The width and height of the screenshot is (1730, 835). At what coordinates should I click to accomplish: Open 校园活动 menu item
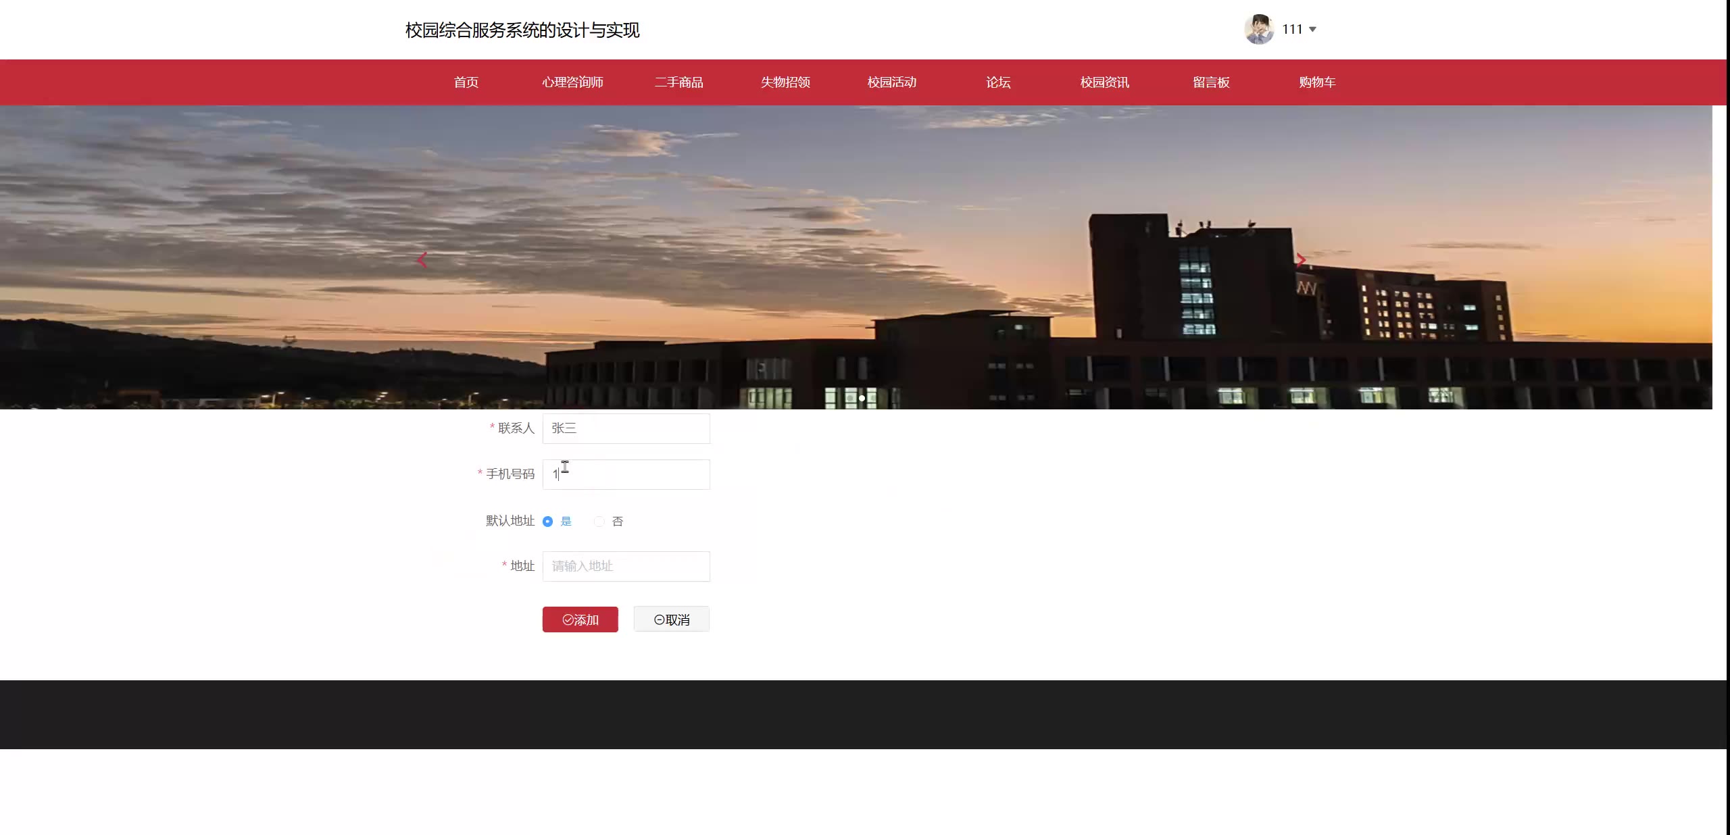point(891,82)
